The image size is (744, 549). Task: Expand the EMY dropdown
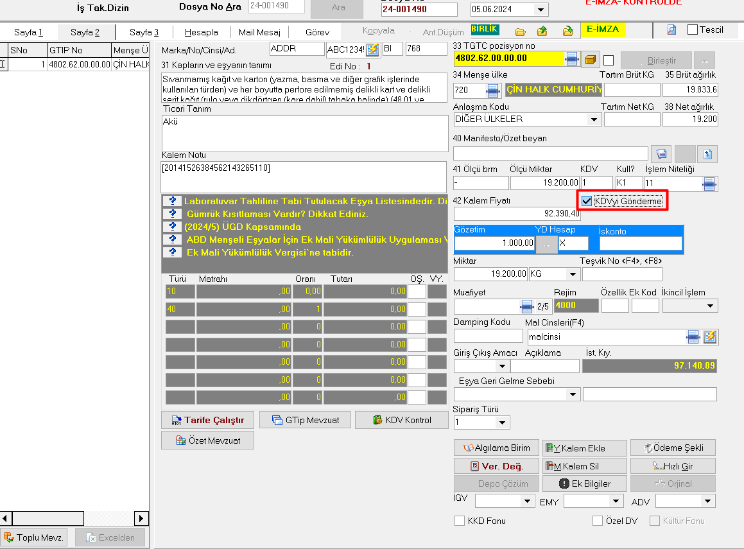pyautogui.click(x=616, y=501)
